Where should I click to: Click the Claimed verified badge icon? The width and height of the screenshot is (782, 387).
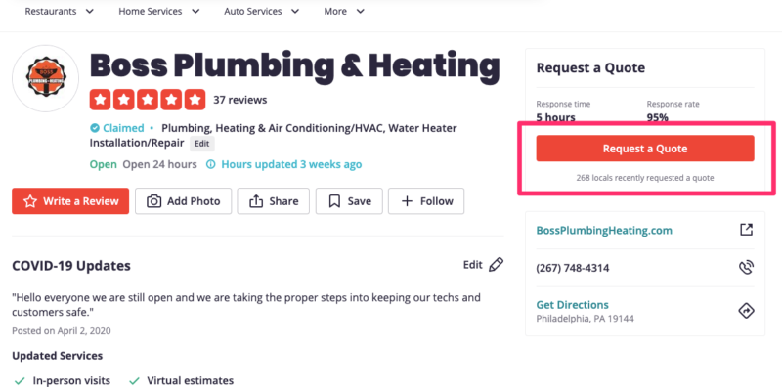(94, 128)
